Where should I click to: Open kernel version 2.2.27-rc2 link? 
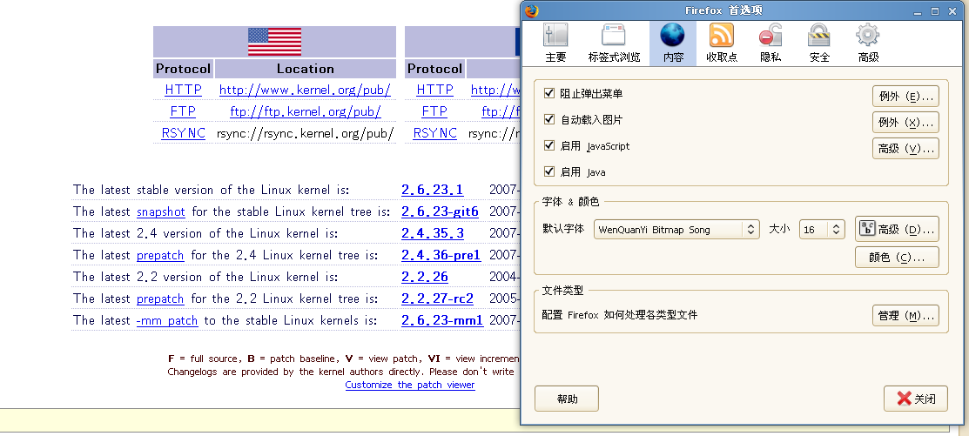(437, 298)
